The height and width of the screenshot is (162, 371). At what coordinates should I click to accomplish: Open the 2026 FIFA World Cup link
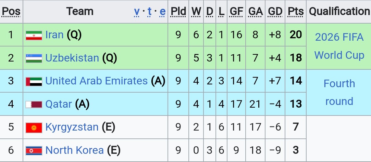tap(339, 46)
